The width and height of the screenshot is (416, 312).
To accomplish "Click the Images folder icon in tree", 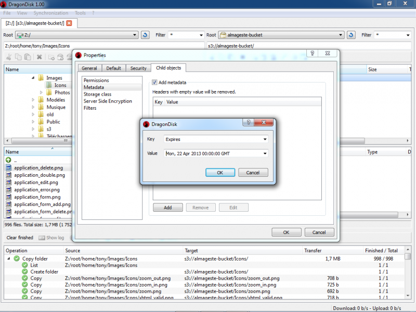I will pos(41,77).
